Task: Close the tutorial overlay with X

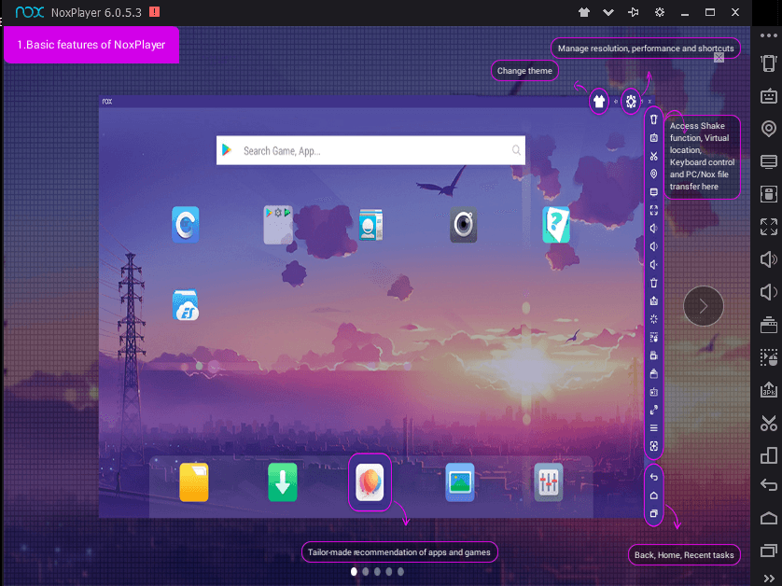Action: coord(719,57)
